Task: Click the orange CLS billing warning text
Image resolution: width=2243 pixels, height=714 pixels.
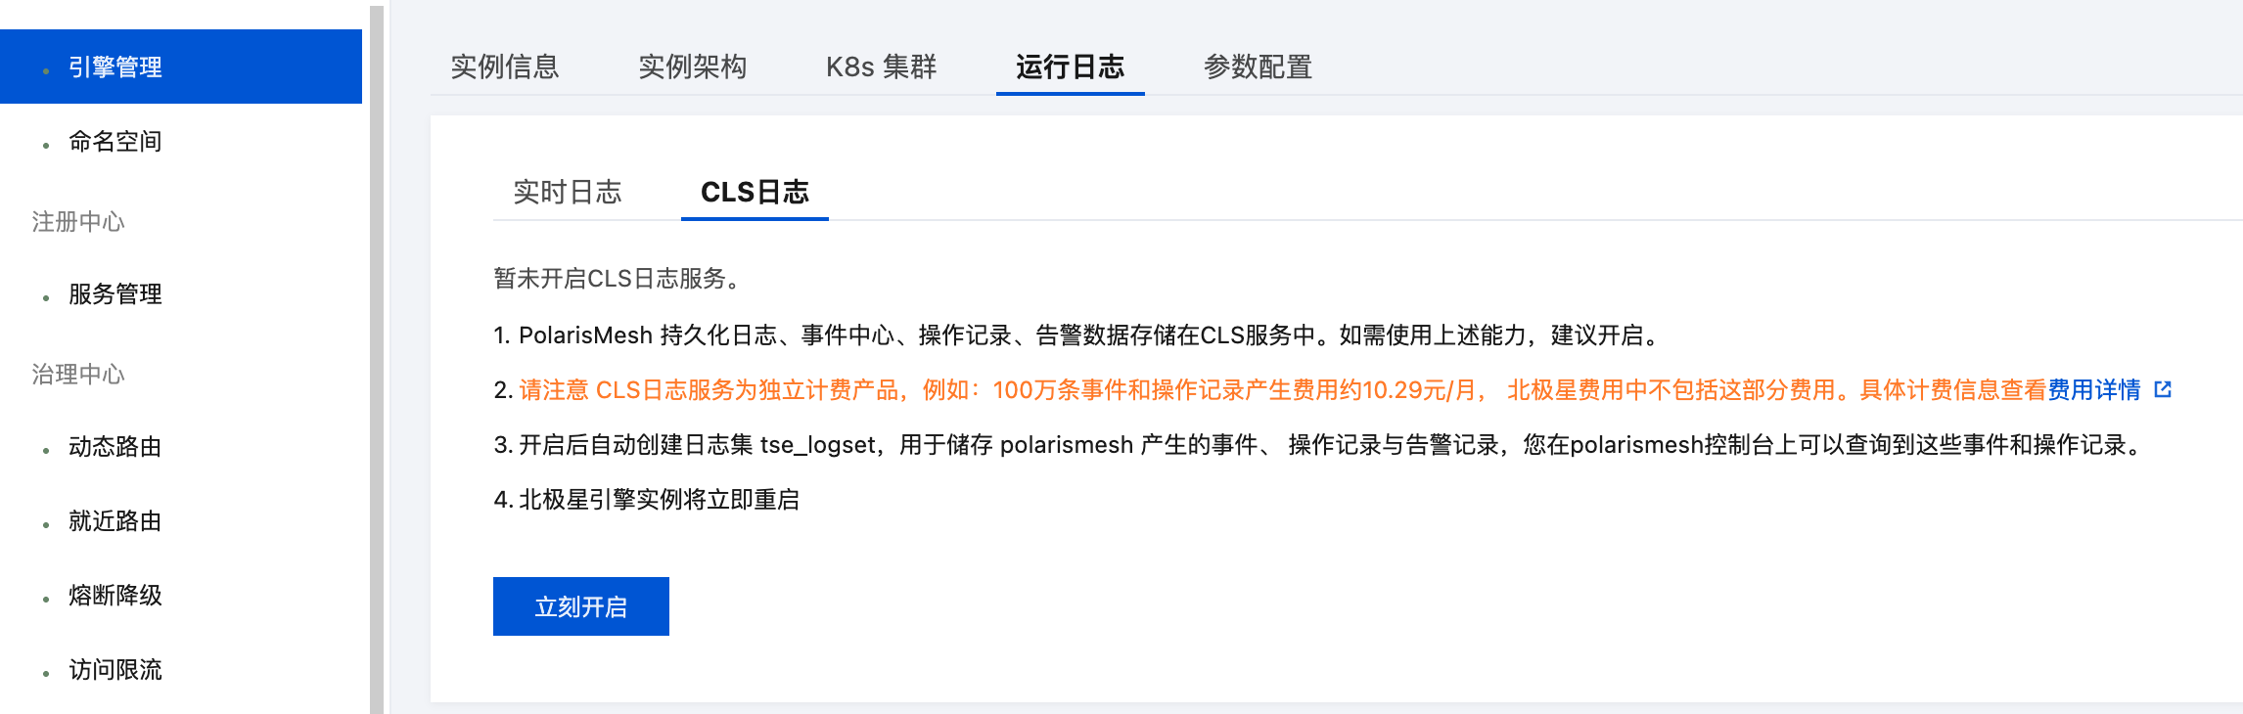Action: (x=1282, y=390)
